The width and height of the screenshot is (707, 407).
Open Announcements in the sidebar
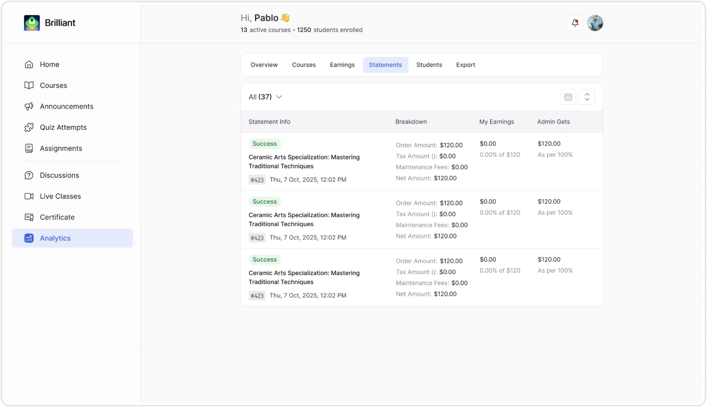click(x=73, y=106)
